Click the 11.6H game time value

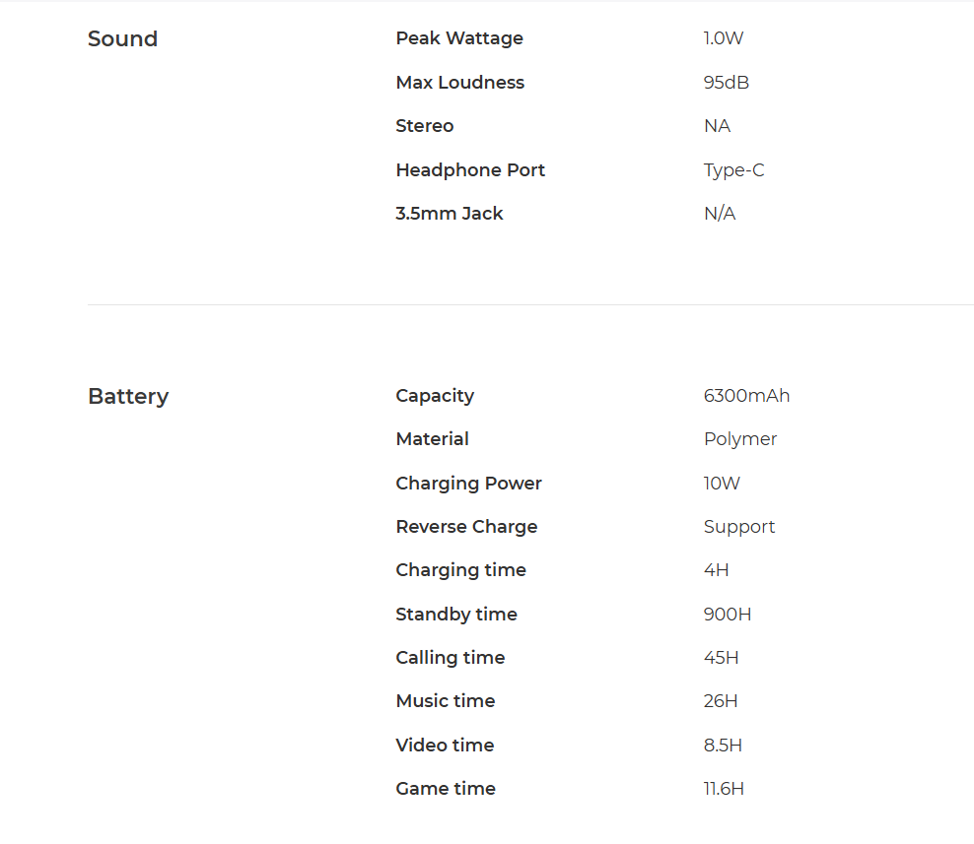click(x=724, y=789)
